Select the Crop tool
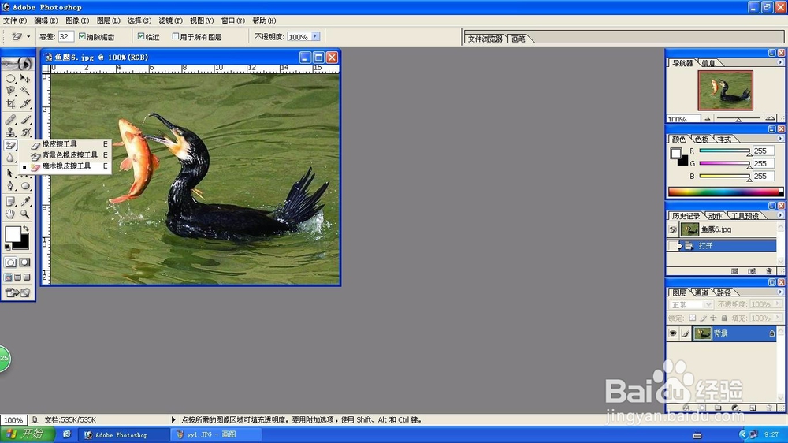 coord(10,103)
